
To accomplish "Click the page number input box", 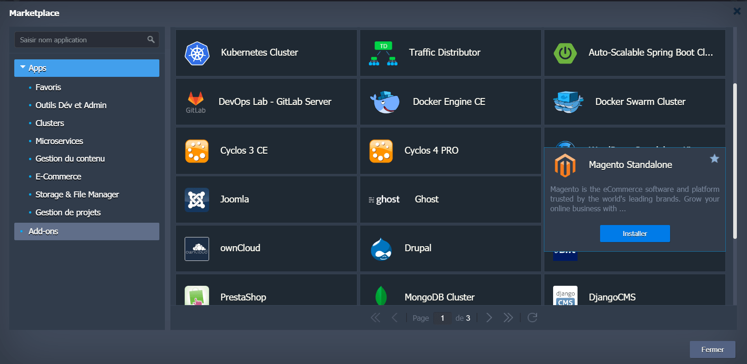I will pos(443,318).
